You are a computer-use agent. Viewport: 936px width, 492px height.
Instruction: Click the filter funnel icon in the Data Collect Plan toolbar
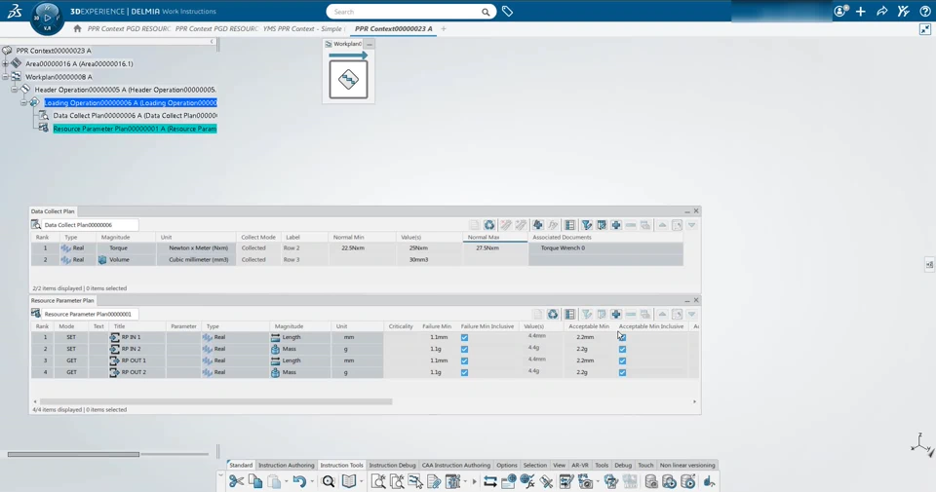click(587, 225)
